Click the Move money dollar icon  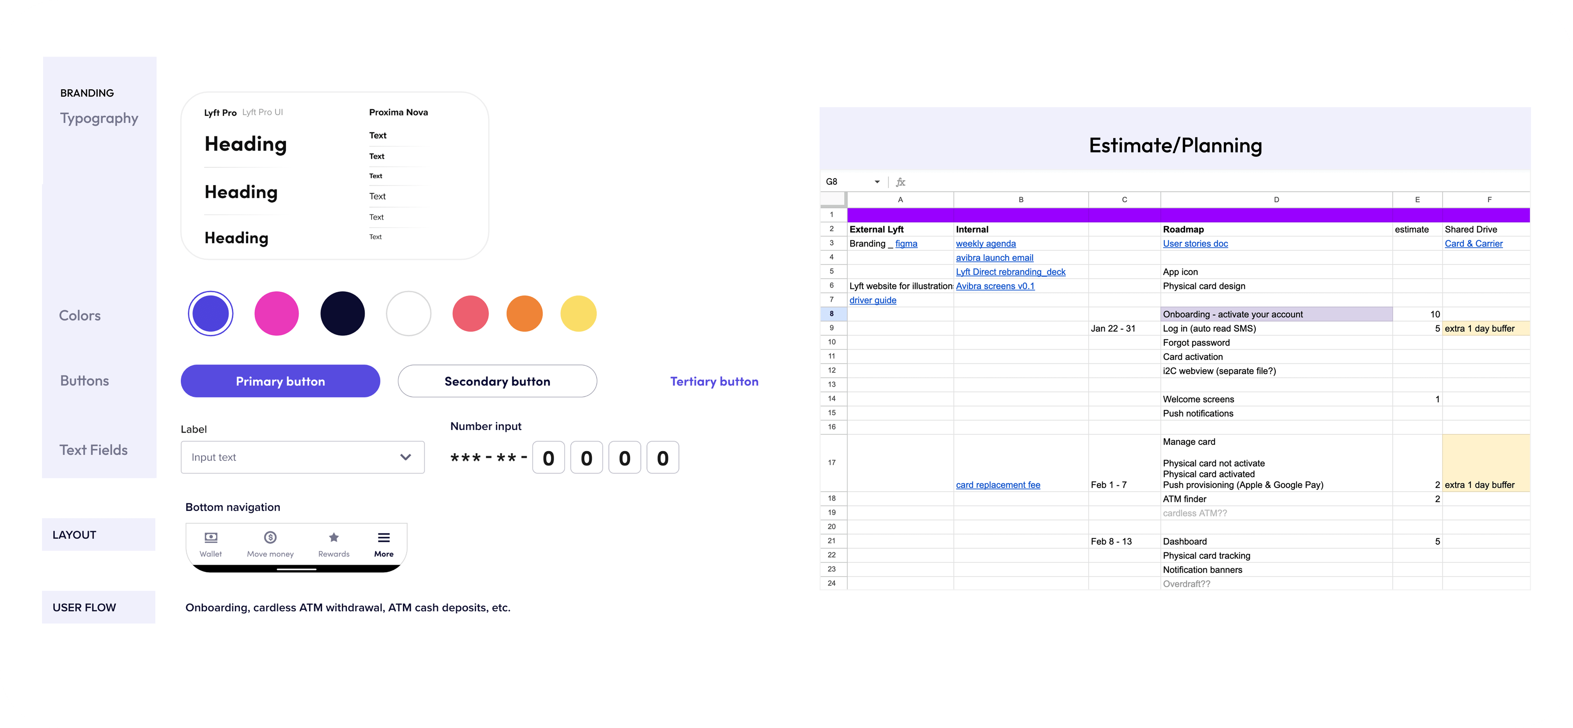tap(270, 538)
